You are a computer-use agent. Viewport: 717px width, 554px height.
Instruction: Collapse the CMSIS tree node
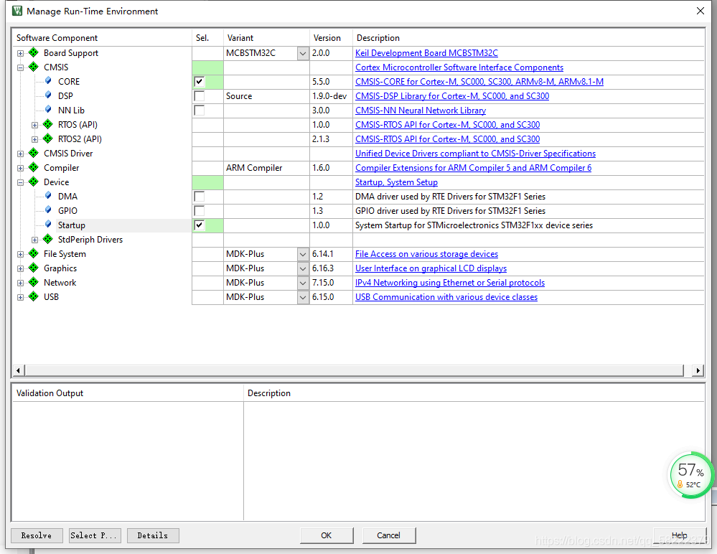tap(21, 67)
